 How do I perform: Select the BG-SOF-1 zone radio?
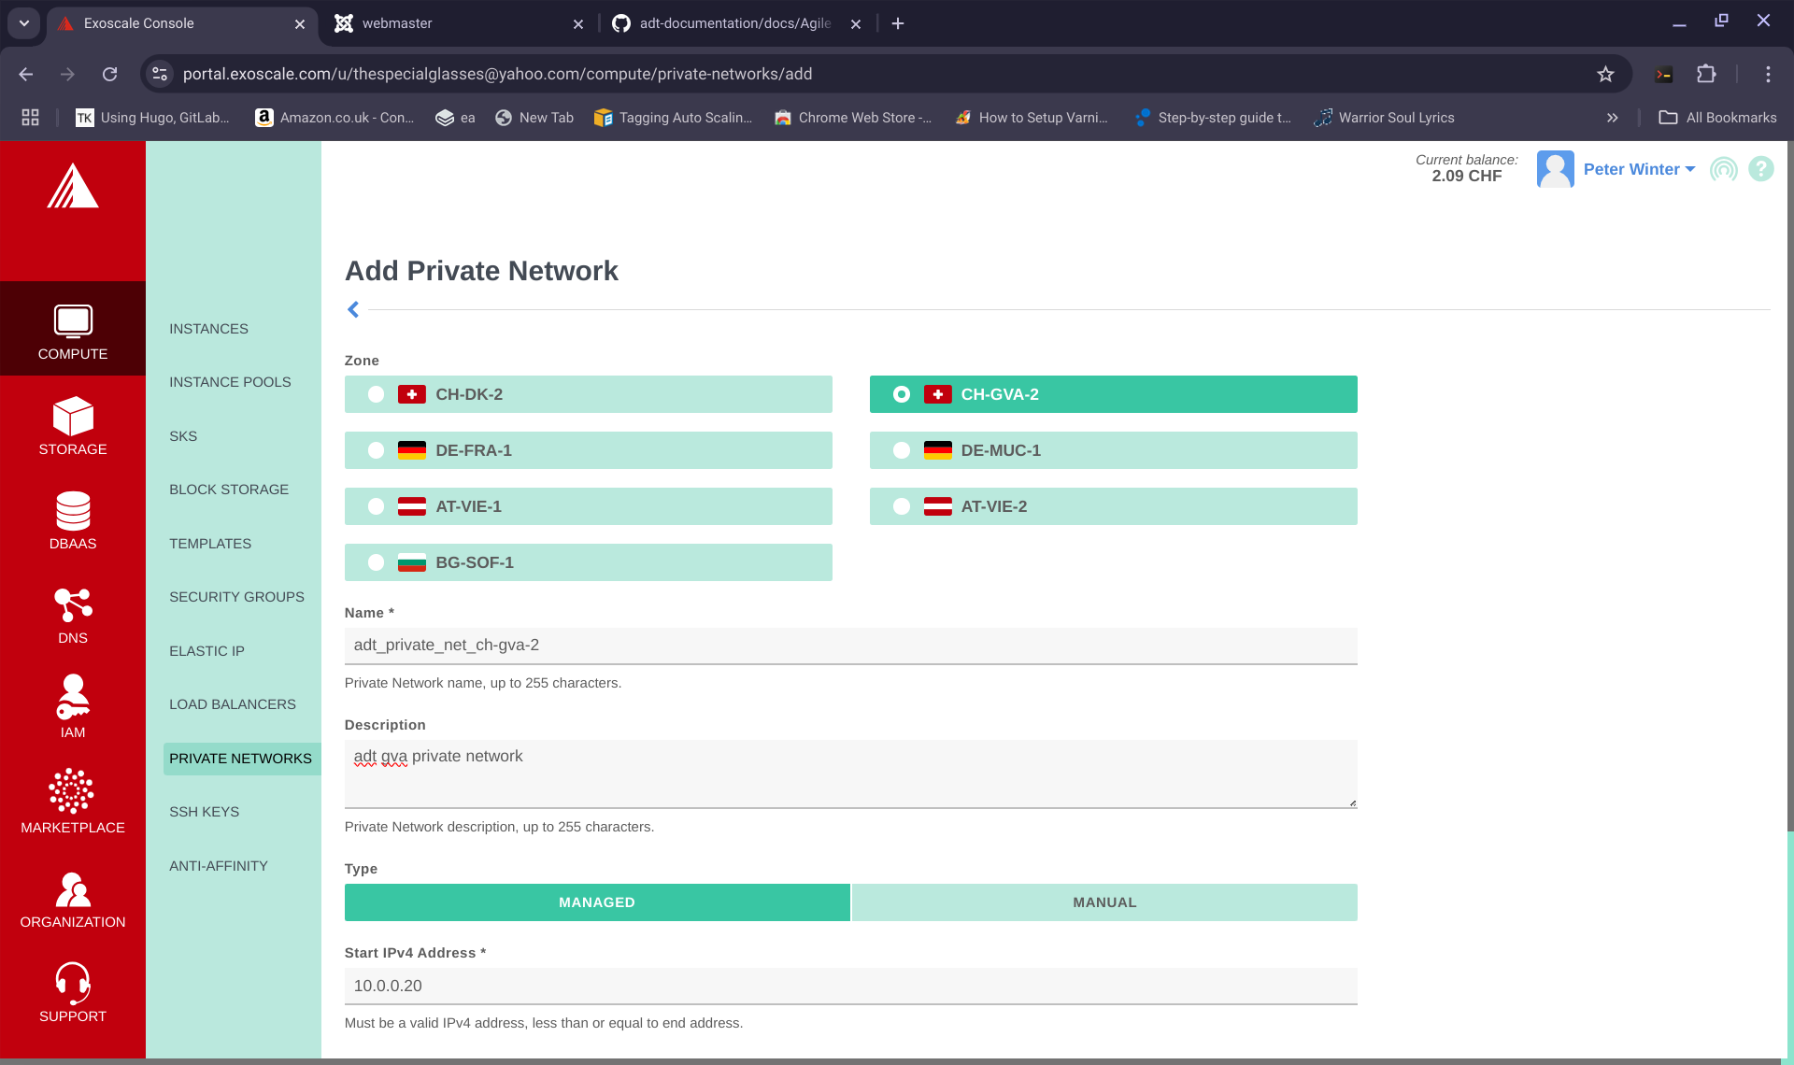click(376, 562)
